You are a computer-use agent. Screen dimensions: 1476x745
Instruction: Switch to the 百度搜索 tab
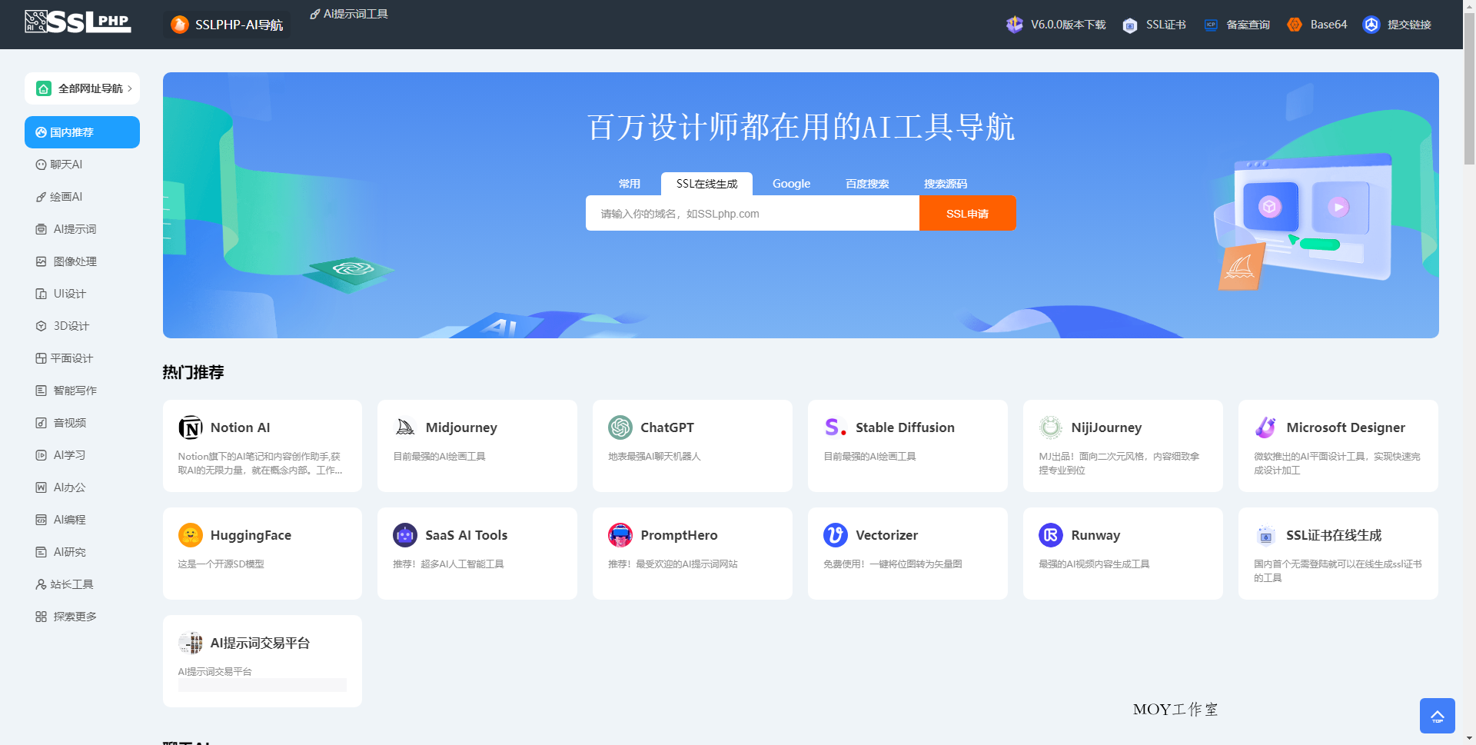tap(866, 183)
